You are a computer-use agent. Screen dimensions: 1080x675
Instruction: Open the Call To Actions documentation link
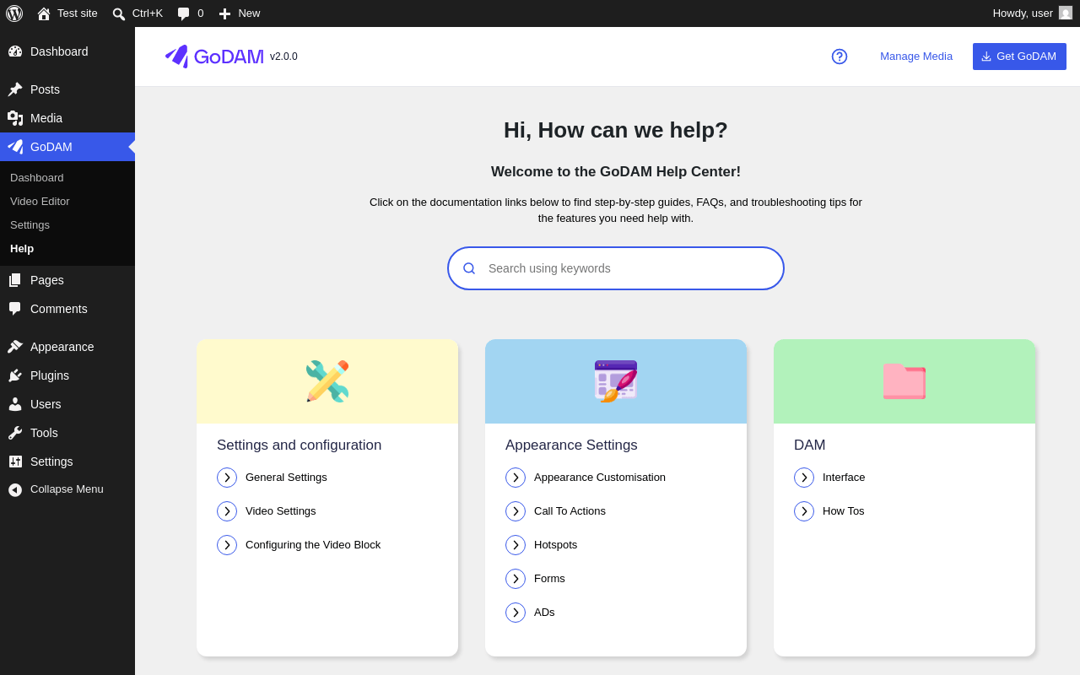click(570, 511)
